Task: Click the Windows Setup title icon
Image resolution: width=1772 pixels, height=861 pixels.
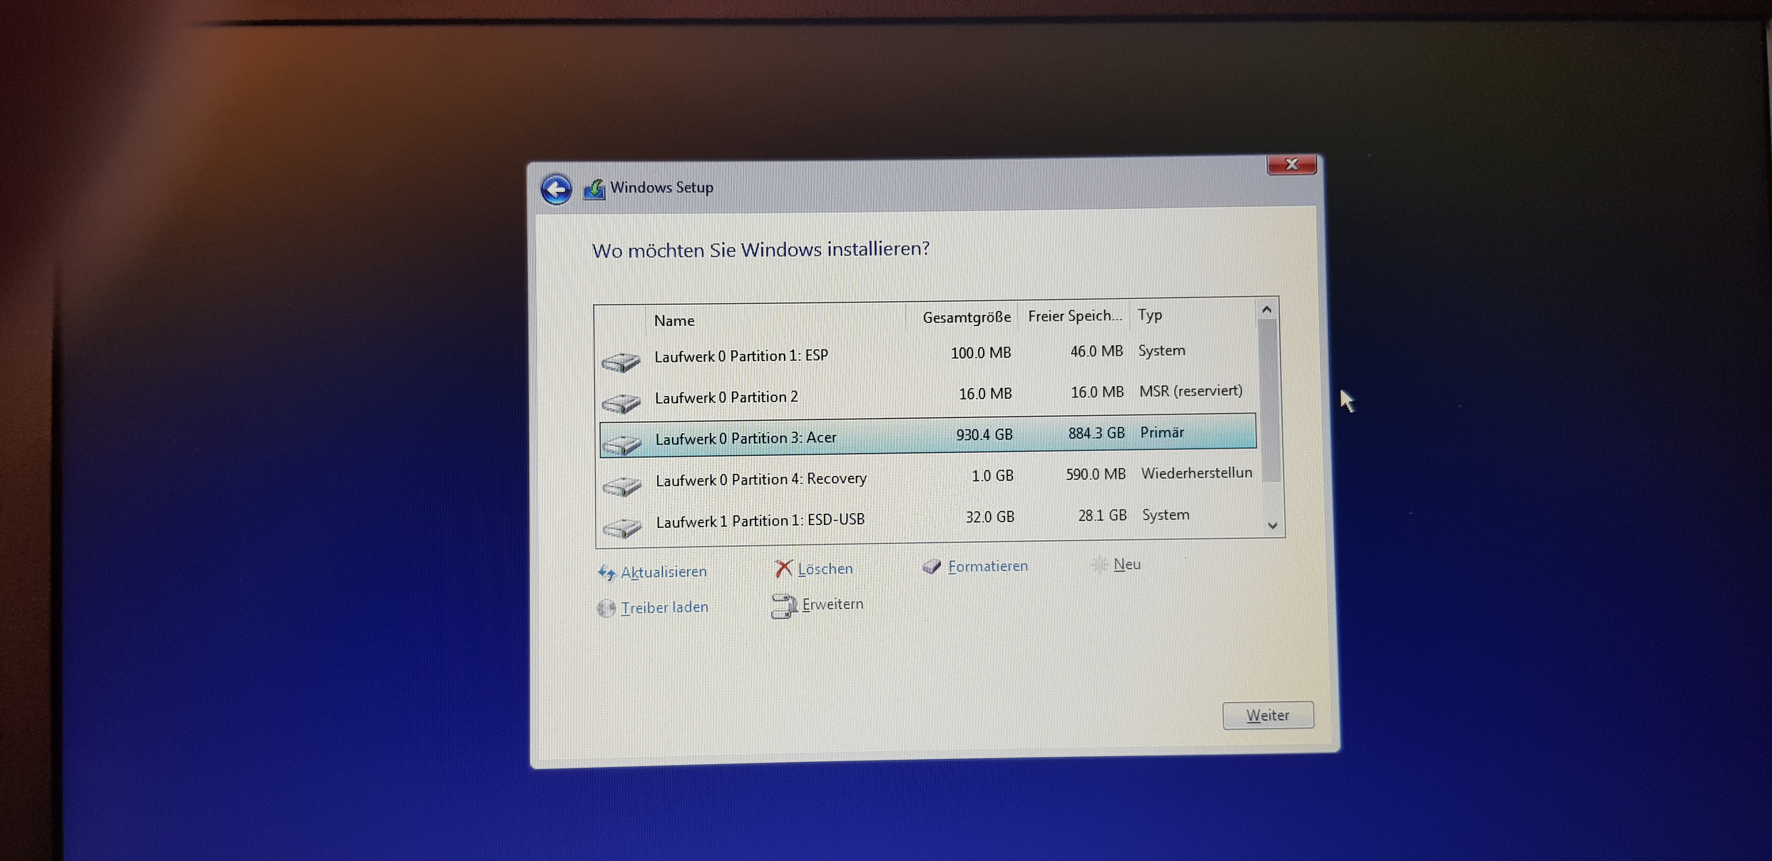Action: click(x=594, y=189)
